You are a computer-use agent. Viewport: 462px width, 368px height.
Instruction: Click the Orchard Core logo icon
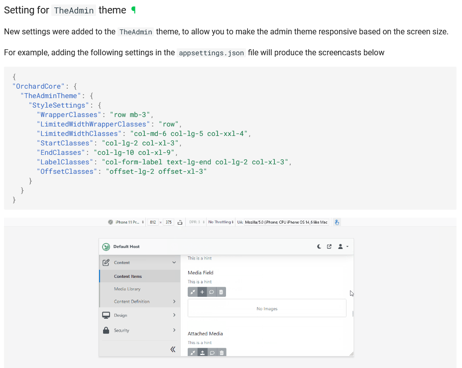(x=106, y=246)
